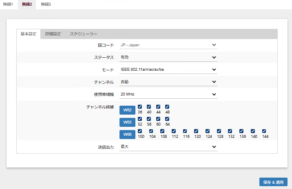This screenshot has height=189, width=292.
Task: Open the 詳細設定 tab
Action: 53,34
